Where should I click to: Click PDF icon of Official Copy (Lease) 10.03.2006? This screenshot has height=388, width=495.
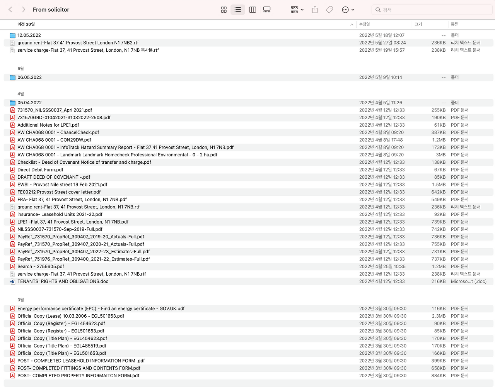(13, 316)
